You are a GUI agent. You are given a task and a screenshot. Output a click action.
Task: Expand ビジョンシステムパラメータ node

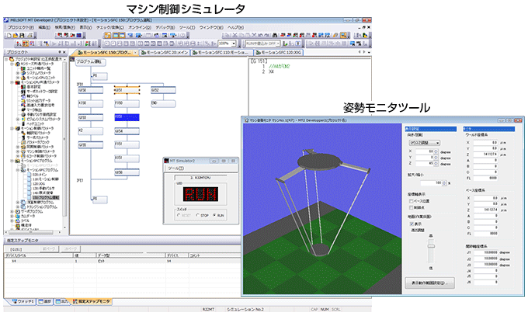(x=18, y=120)
